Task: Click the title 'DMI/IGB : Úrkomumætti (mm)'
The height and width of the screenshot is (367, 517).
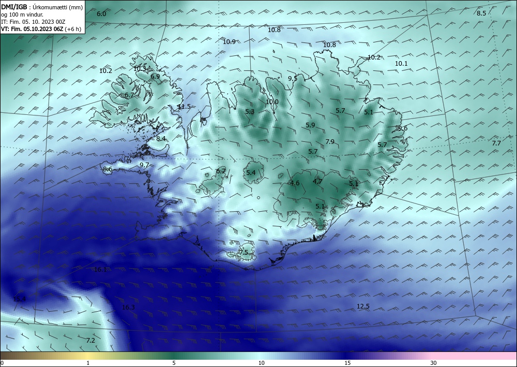Action: tap(42, 7)
